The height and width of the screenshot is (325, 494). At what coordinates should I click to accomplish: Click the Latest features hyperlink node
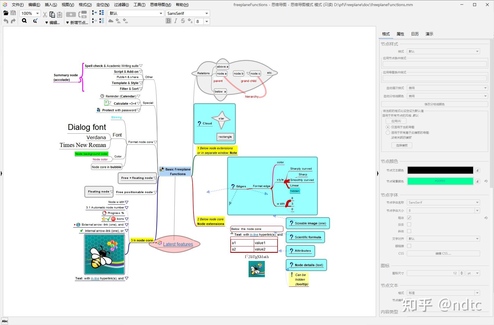coord(178,244)
